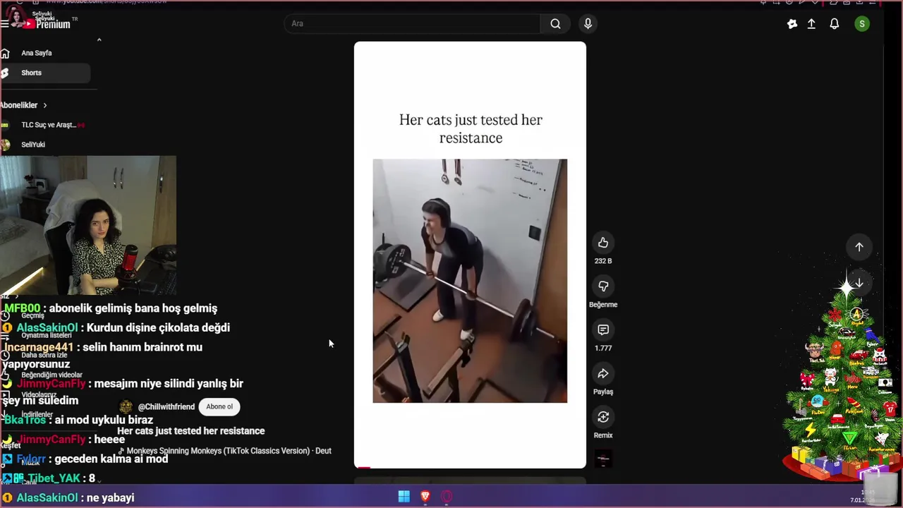This screenshot has width=903, height=508.
Task: Open the green S account avatar menu
Action: pyautogui.click(x=861, y=24)
